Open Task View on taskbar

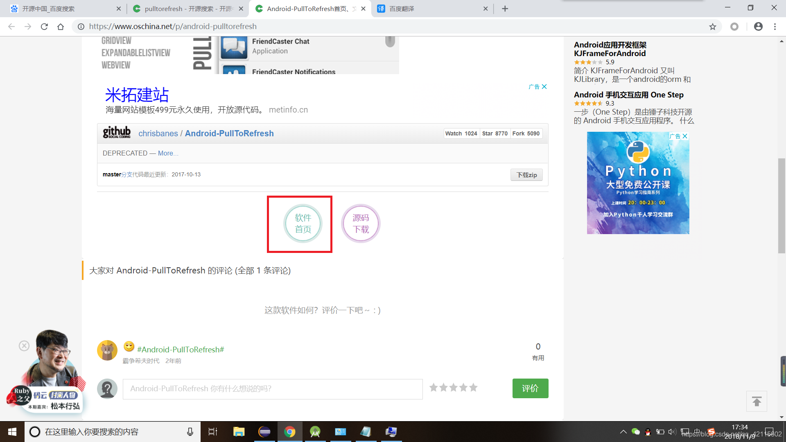[x=213, y=432]
